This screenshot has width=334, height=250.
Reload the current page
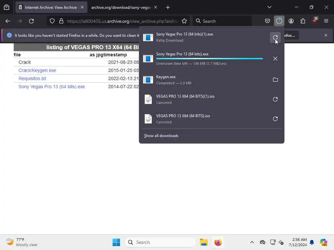point(31,21)
